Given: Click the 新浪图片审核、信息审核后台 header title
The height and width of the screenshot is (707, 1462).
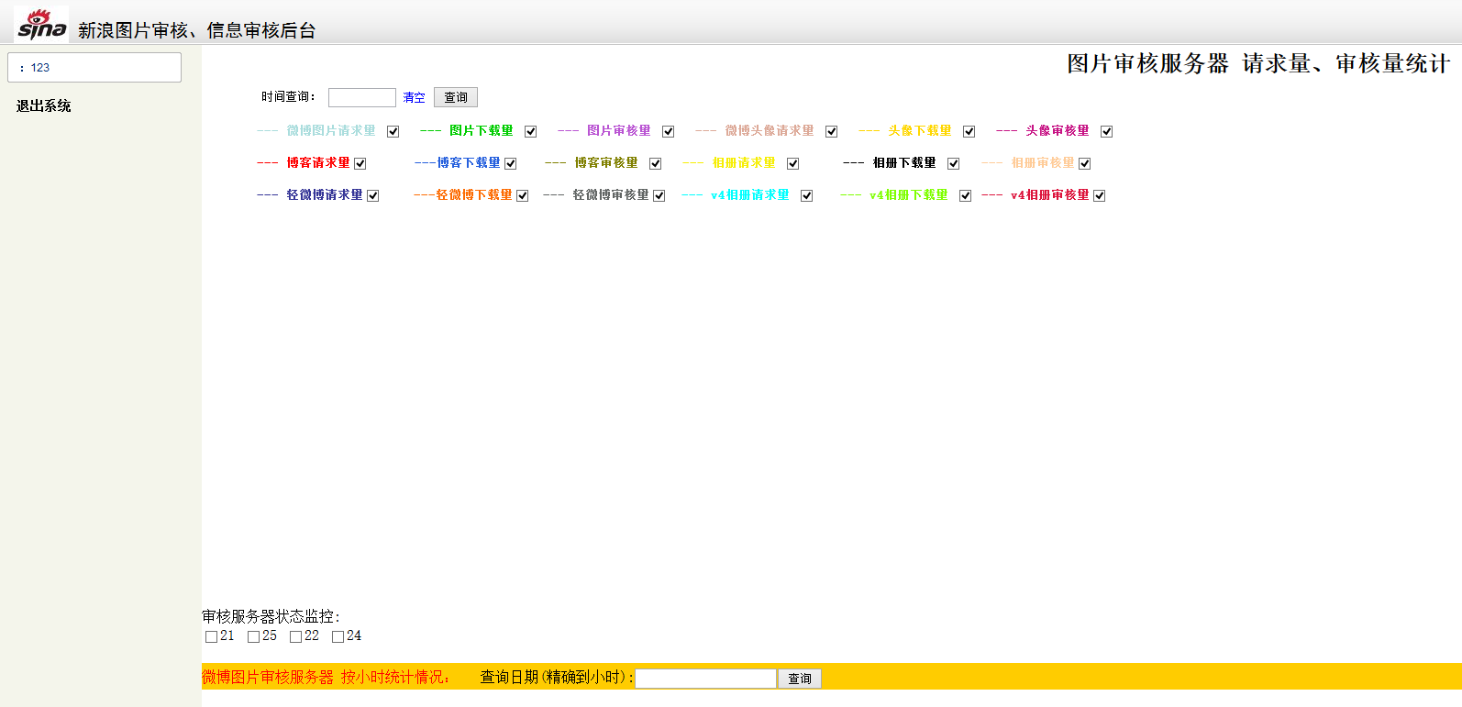Looking at the screenshot, I should point(197,30).
